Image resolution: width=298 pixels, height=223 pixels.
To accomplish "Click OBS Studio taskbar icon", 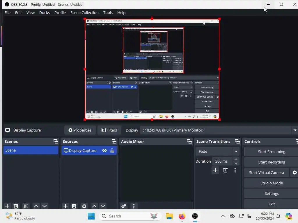I will pyautogui.click(x=195, y=216).
